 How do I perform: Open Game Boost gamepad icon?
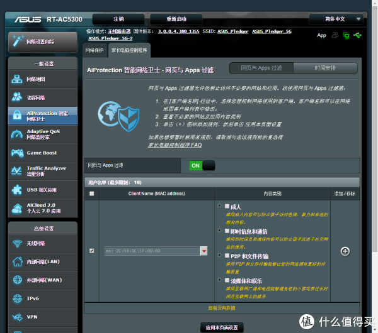pyautogui.click(x=17, y=153)
